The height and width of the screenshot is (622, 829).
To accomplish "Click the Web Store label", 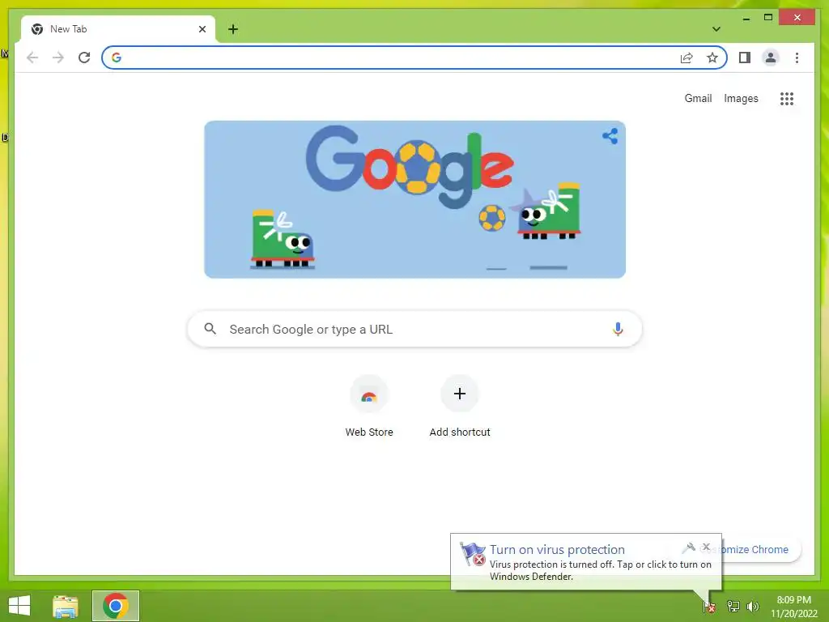I will (369, 432).
